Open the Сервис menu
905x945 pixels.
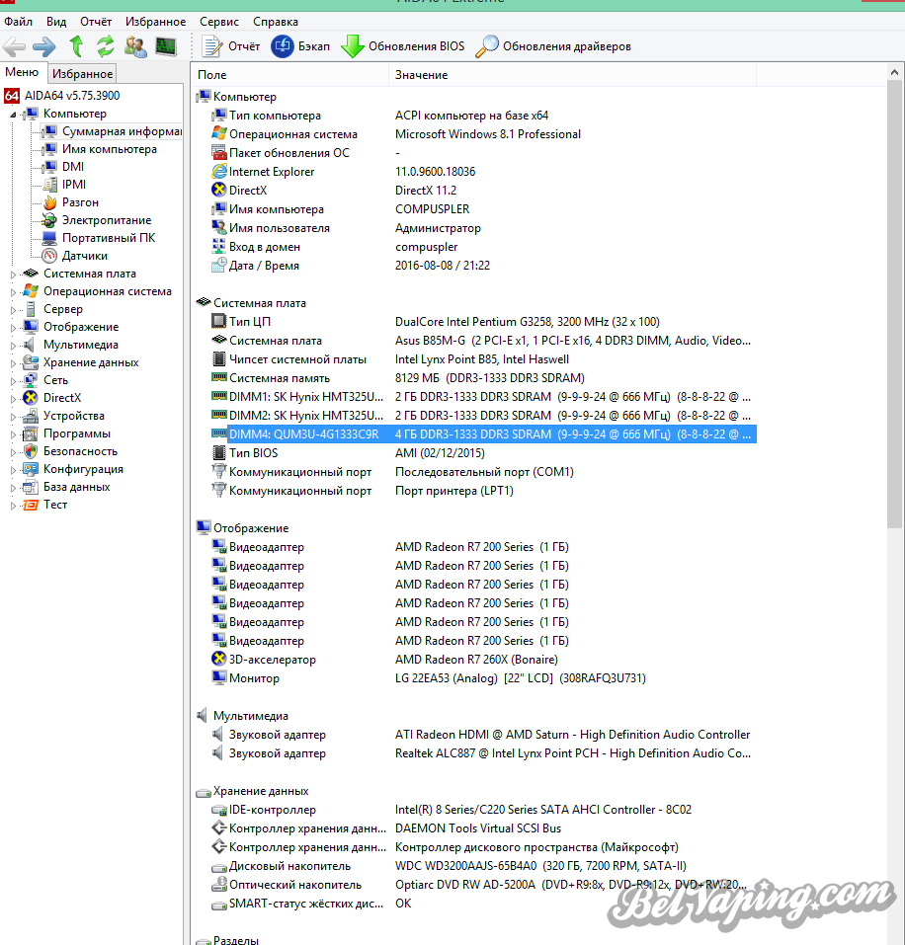[219, 22]
